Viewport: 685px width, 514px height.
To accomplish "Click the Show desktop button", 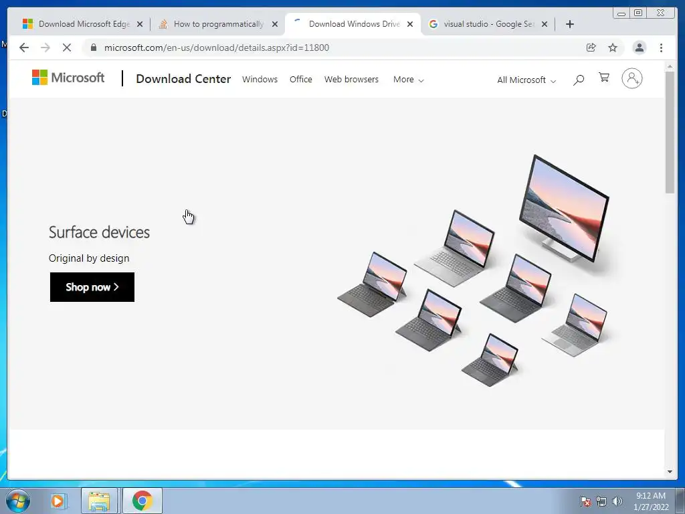I will [680, 501].
